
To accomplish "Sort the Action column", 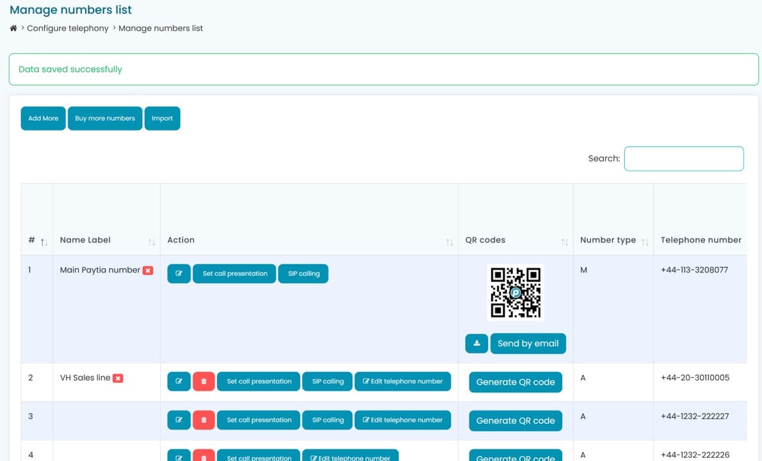I will click(449, 241).
